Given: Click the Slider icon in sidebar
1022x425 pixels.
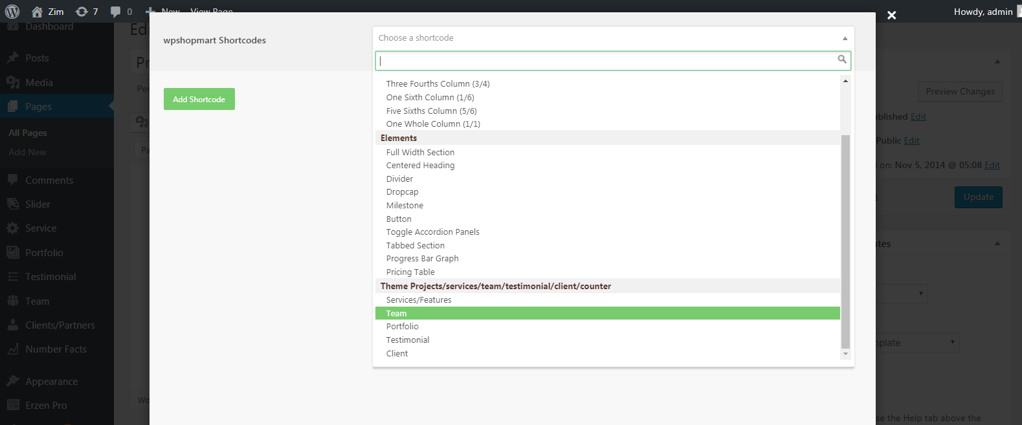Looking at the screenshot, I should click(x=13, y=204).
